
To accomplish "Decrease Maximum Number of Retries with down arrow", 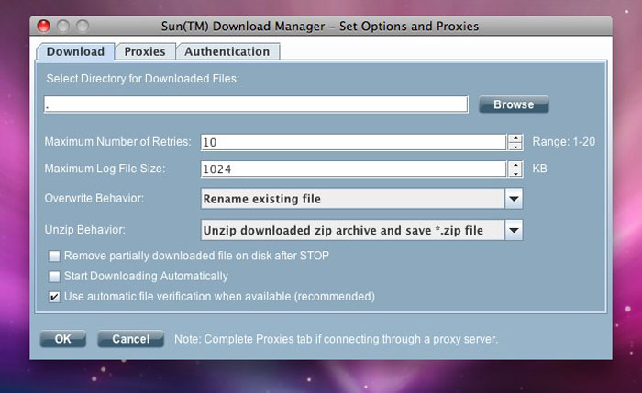I will 515,147.
